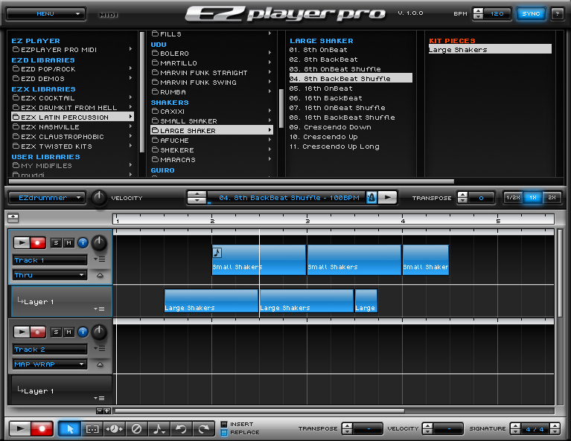
Task: Arm record on Track 2
Action: pos(37,332)
